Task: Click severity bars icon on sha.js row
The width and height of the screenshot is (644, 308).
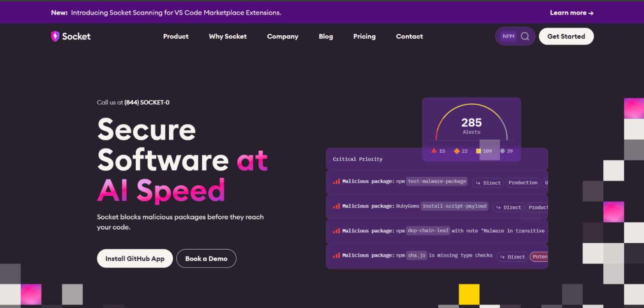Action: point(336,255)
